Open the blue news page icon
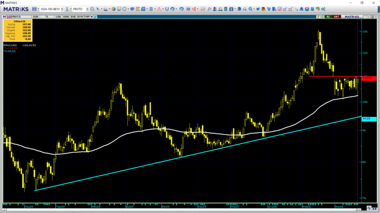380x213 pixels. pos(143,9)
